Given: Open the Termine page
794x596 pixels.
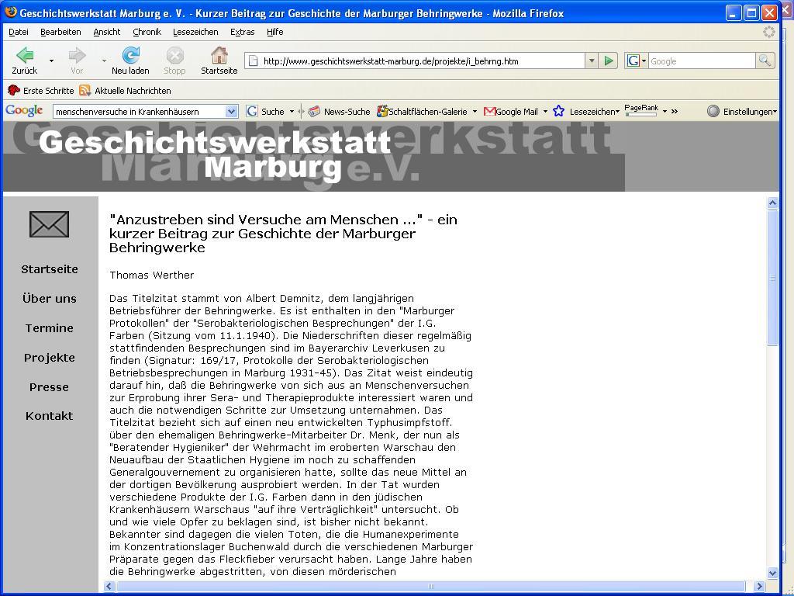Looking at the screenshot, I should tap(50, 328).
